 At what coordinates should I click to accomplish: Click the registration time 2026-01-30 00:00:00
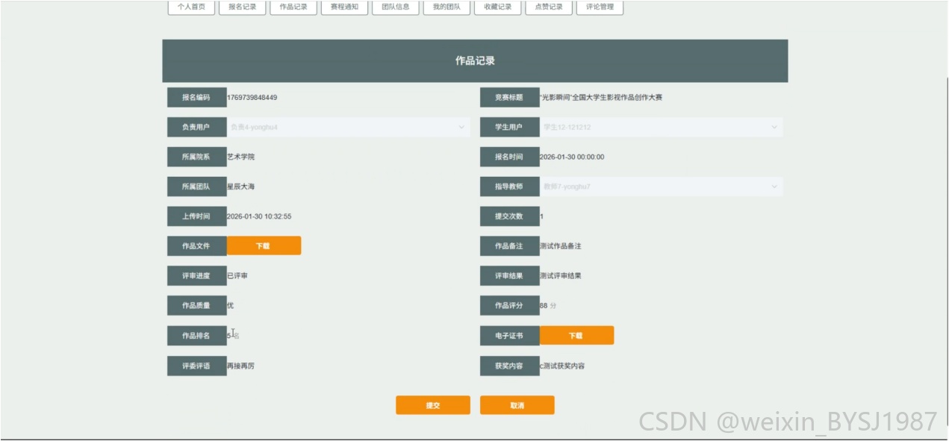(572, 157)
